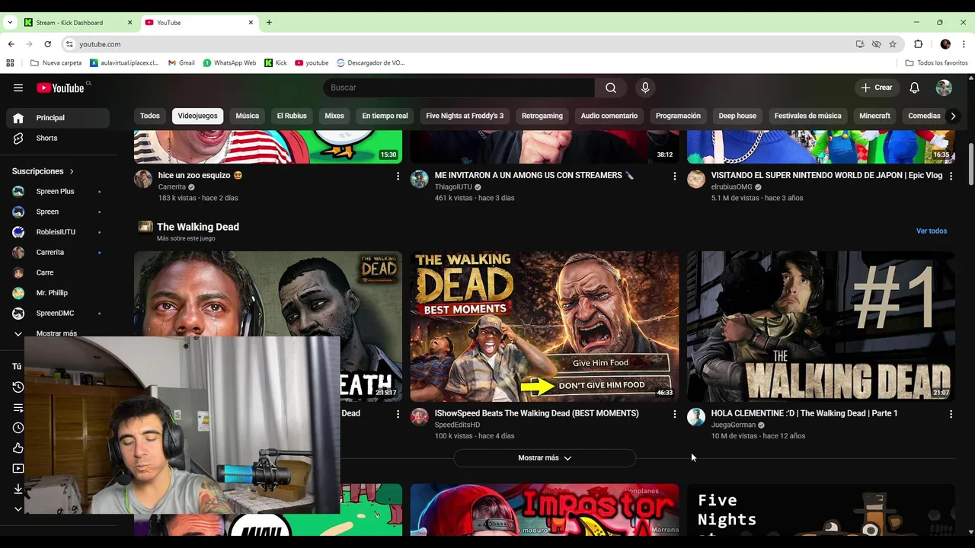
Task: Click the search magnifier button
Action: pos(611,88)
